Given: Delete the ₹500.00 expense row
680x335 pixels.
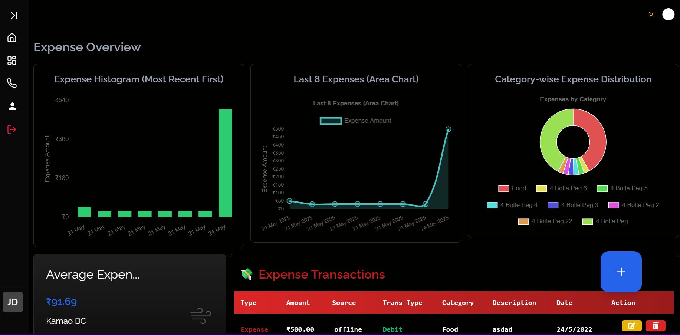Looking at the screenshot, I should 656,326.
